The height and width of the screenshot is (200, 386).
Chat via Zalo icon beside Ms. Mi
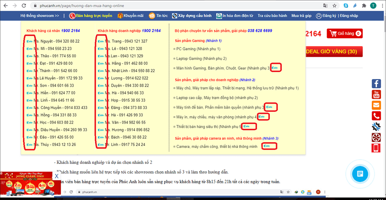30,49
